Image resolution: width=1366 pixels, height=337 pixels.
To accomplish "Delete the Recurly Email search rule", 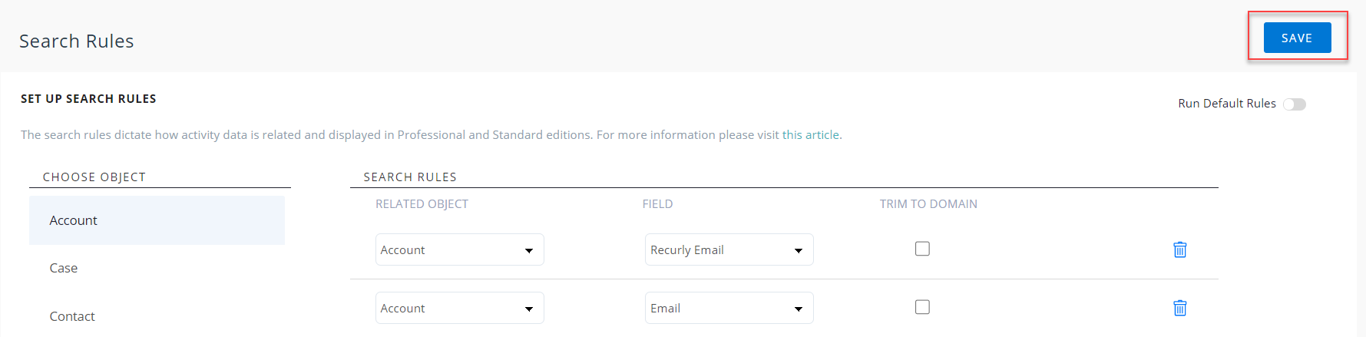I will [1179, 249].
